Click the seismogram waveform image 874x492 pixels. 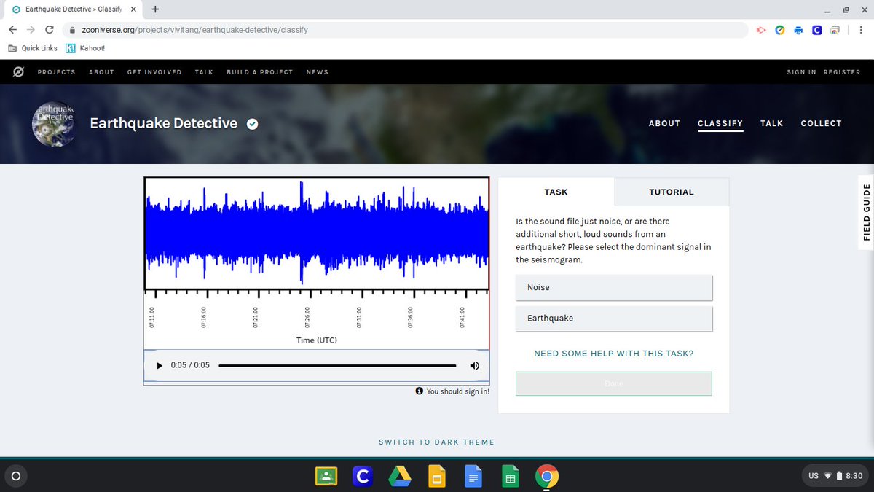tap(317, 233)
